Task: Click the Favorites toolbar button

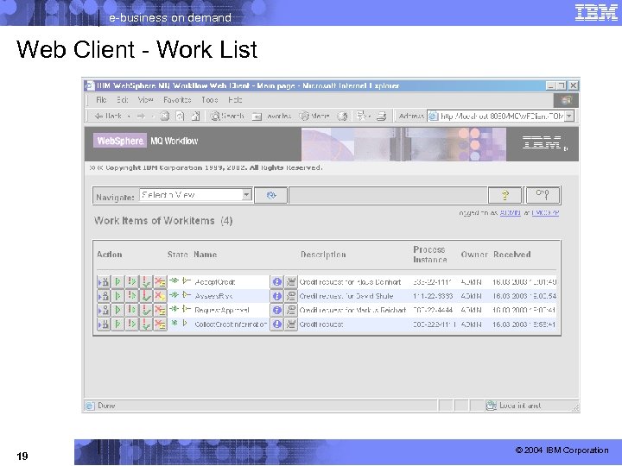Action: pos(272,116)
